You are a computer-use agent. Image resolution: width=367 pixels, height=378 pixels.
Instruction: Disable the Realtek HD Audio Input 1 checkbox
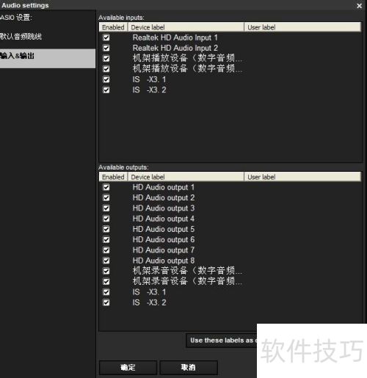coord(106,37)
